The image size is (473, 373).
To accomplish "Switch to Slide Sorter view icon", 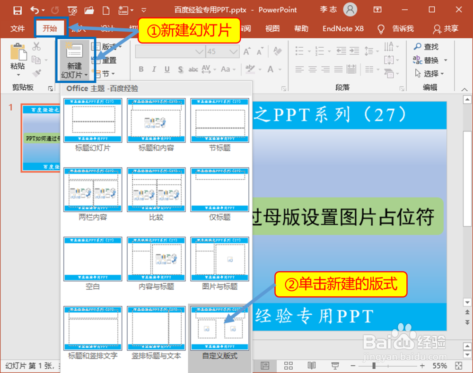I will coord(289,366).
